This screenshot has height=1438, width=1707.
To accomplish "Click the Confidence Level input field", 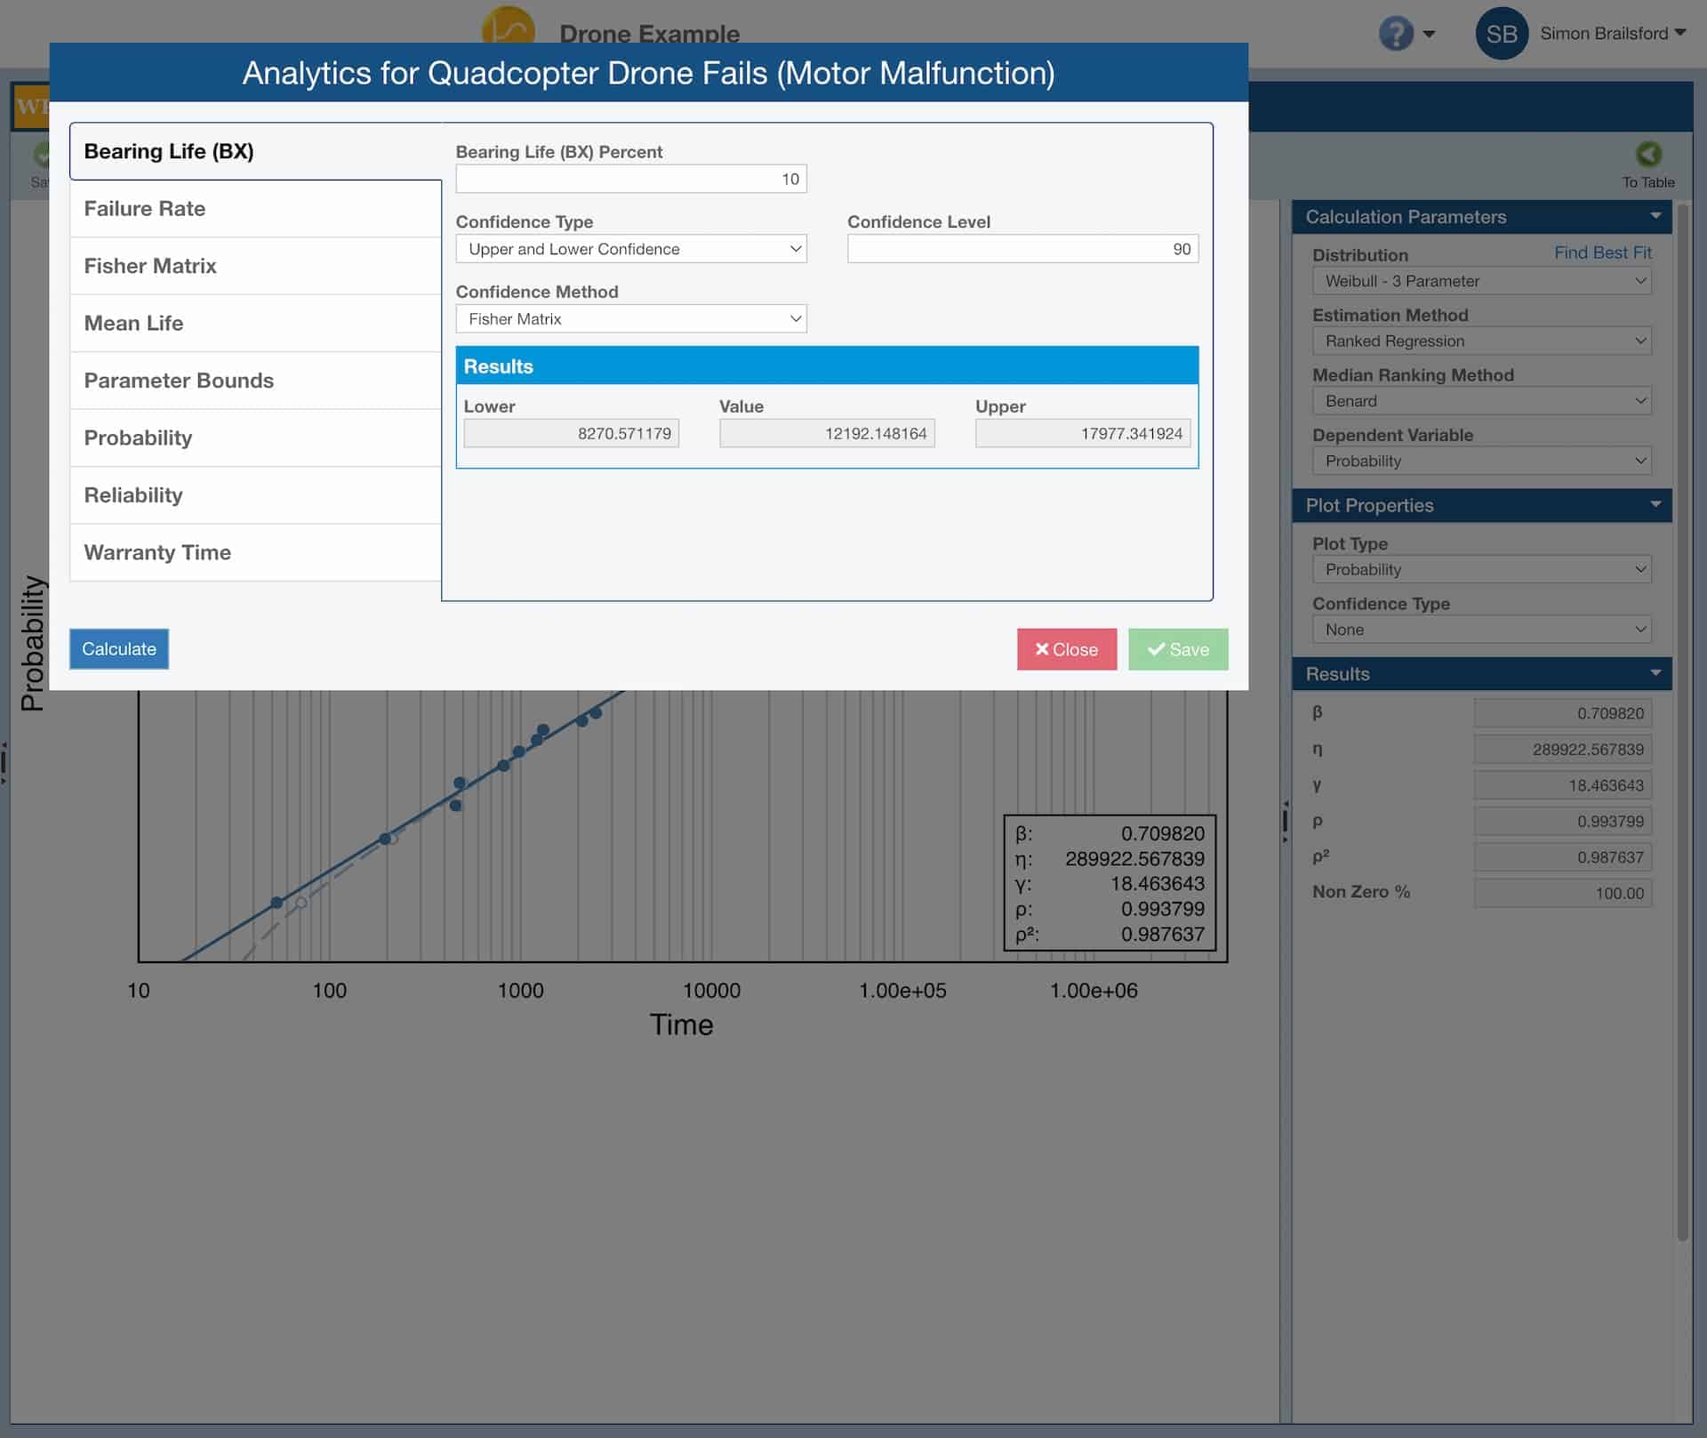I will tap(1022, 249).
